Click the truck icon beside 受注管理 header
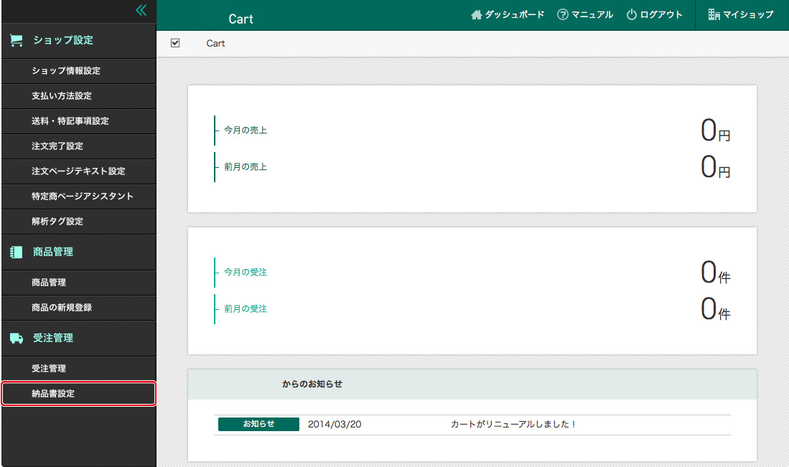The width and height of the screenshot is (789, 467). tap(17, 339)
